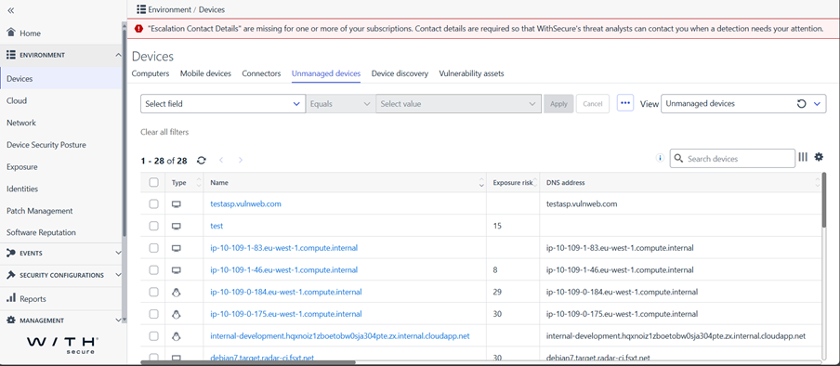This screenshot has height=366, width=840.
Task: Click the Apply filter button
Action: [558, 104]
